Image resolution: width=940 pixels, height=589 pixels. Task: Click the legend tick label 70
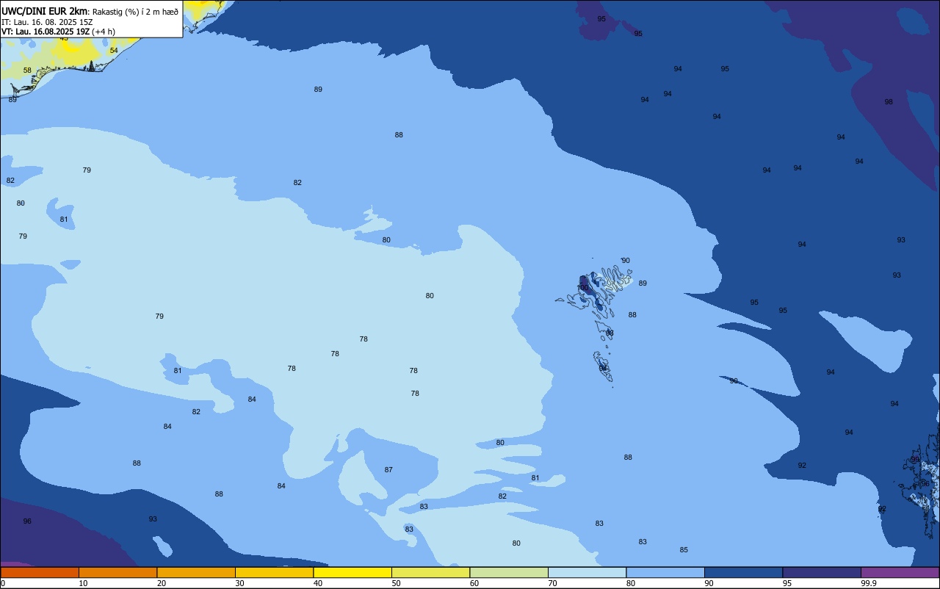[x=552, y=583]
